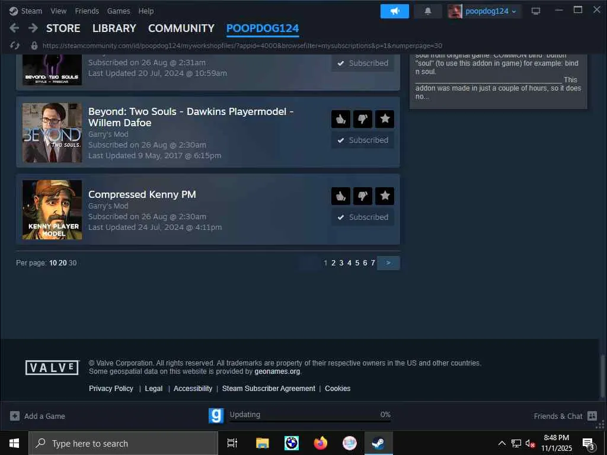Click the Steam logo icon in menu bar
This screenshot has height=455, width=607.
tap(14, 11)
